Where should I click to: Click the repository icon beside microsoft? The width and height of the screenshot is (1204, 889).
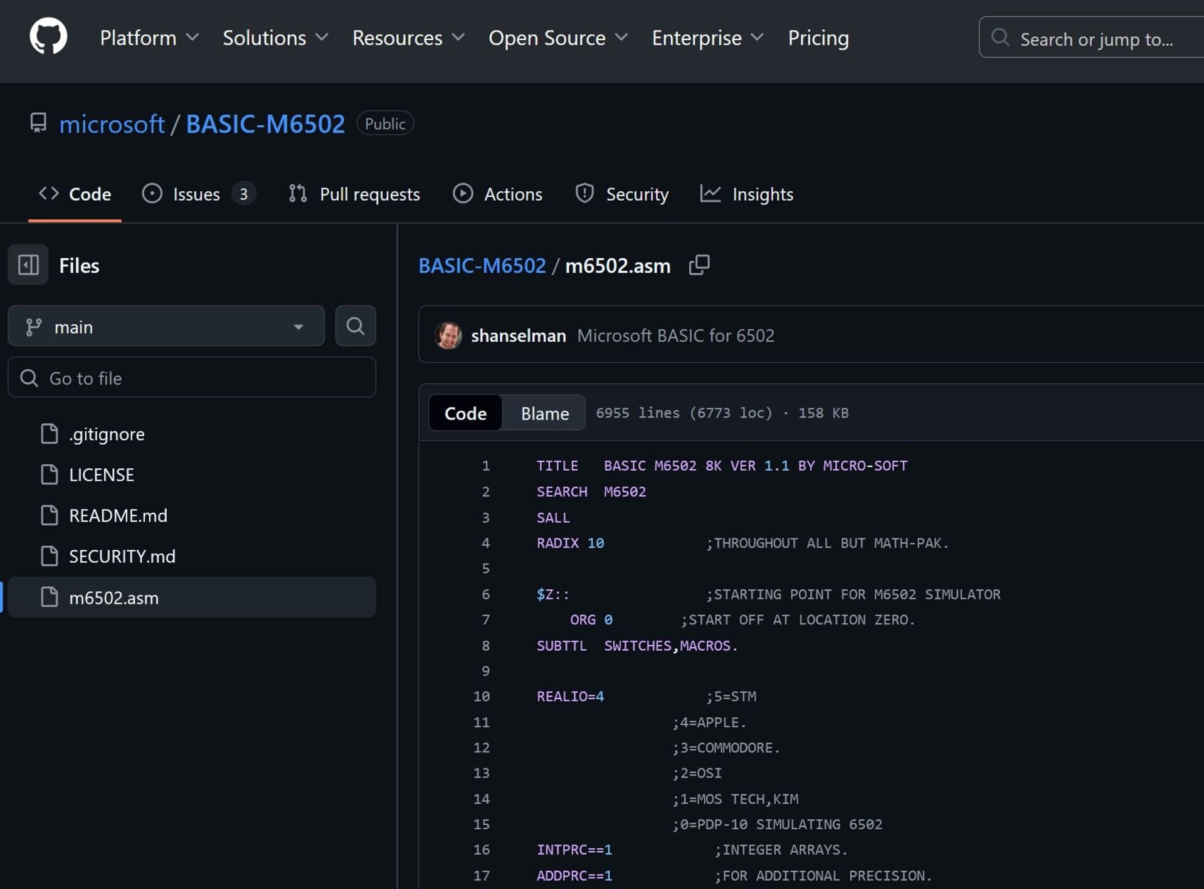point(38,123)
